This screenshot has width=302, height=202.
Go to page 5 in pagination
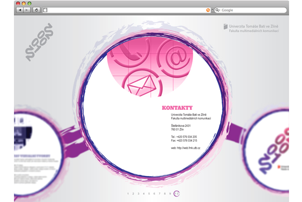(x=149, y=193)
